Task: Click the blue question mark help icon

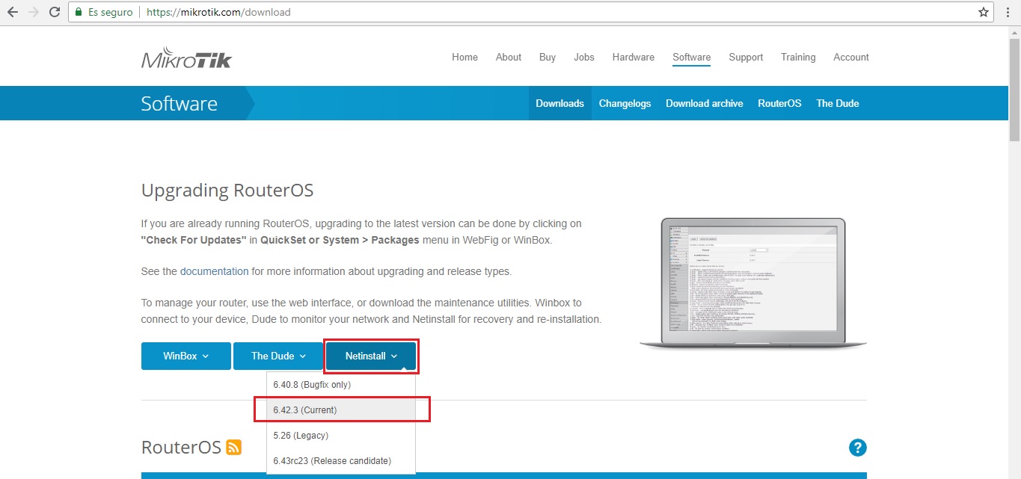Action: 857,448
